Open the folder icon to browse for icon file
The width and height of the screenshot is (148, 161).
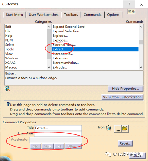pyautogui.click(x=125, y=129)
